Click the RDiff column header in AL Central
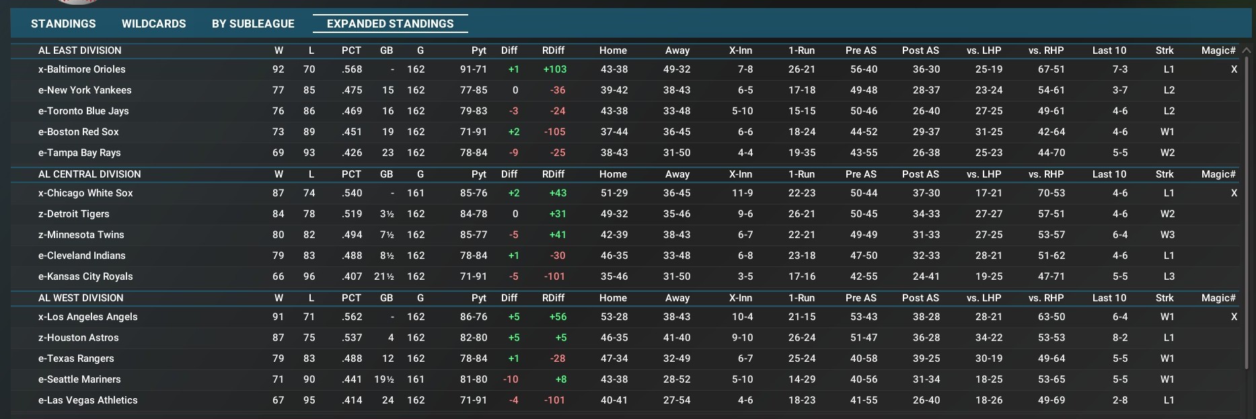 click(x=553, y=174)
